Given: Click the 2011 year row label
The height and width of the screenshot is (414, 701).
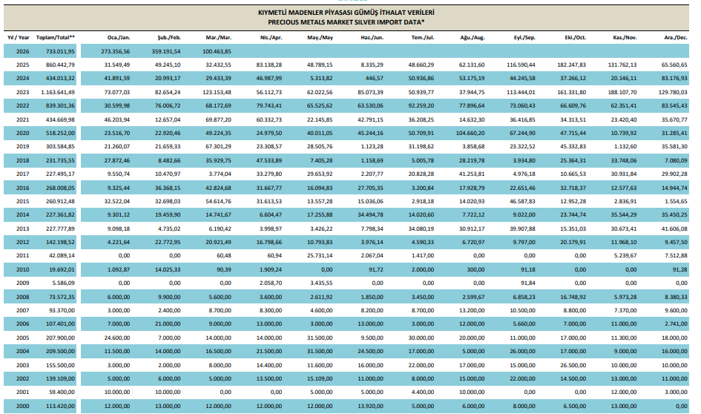Looking at the screenshot, I should point(23,256).
